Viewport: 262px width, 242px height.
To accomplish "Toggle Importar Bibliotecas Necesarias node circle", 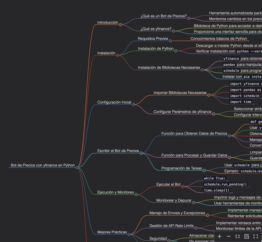I will pyautogui.click(x=209, y=95).
